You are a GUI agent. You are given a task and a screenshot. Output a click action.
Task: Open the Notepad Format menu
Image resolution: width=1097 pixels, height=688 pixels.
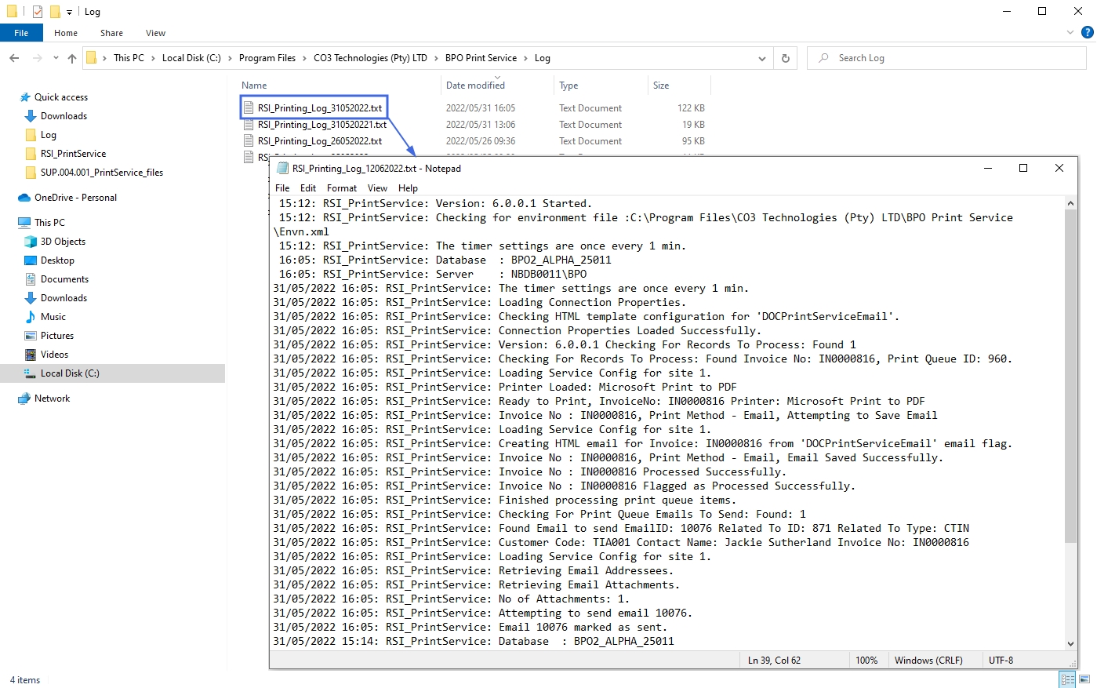(x=341, y=188)
